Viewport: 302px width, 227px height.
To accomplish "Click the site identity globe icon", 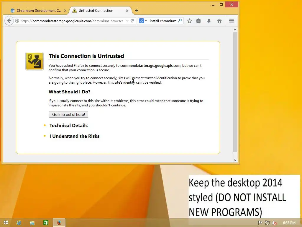I will [x=17, y=21].
